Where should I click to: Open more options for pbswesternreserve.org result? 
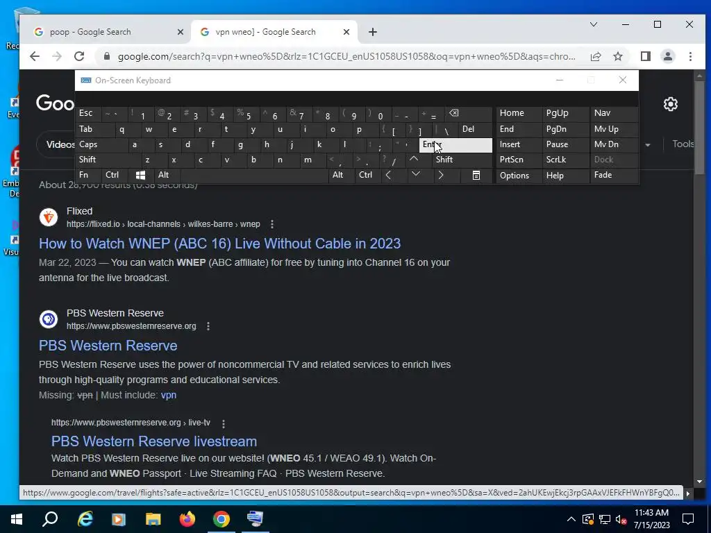pyautogui.click(x=208, y=326)
